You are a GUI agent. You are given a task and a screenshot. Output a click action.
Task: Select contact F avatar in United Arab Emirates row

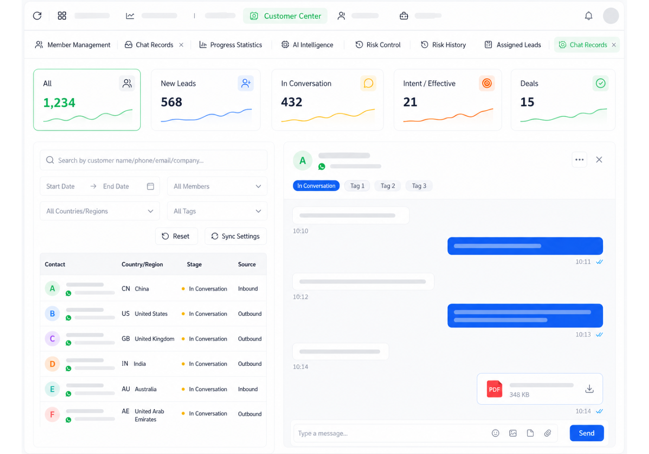pos(52,415)
